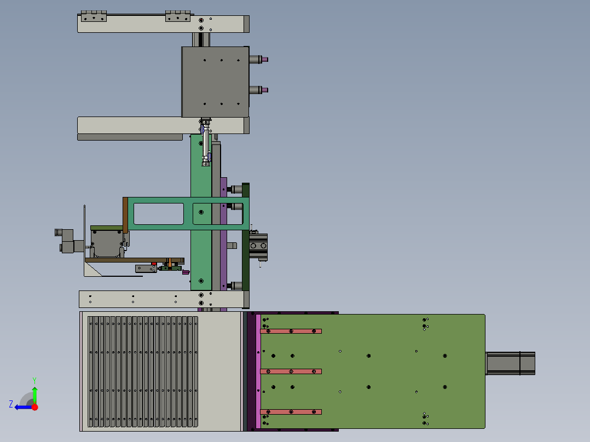
Task: Select the gray motor at the right end
Action: coord(510,363)
